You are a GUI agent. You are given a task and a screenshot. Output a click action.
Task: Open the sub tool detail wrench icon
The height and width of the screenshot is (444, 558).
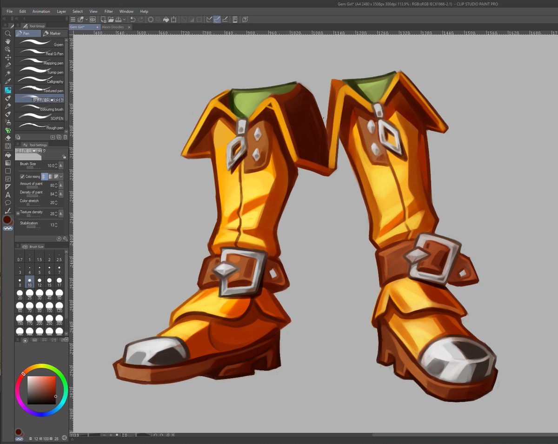pos(65,239)
